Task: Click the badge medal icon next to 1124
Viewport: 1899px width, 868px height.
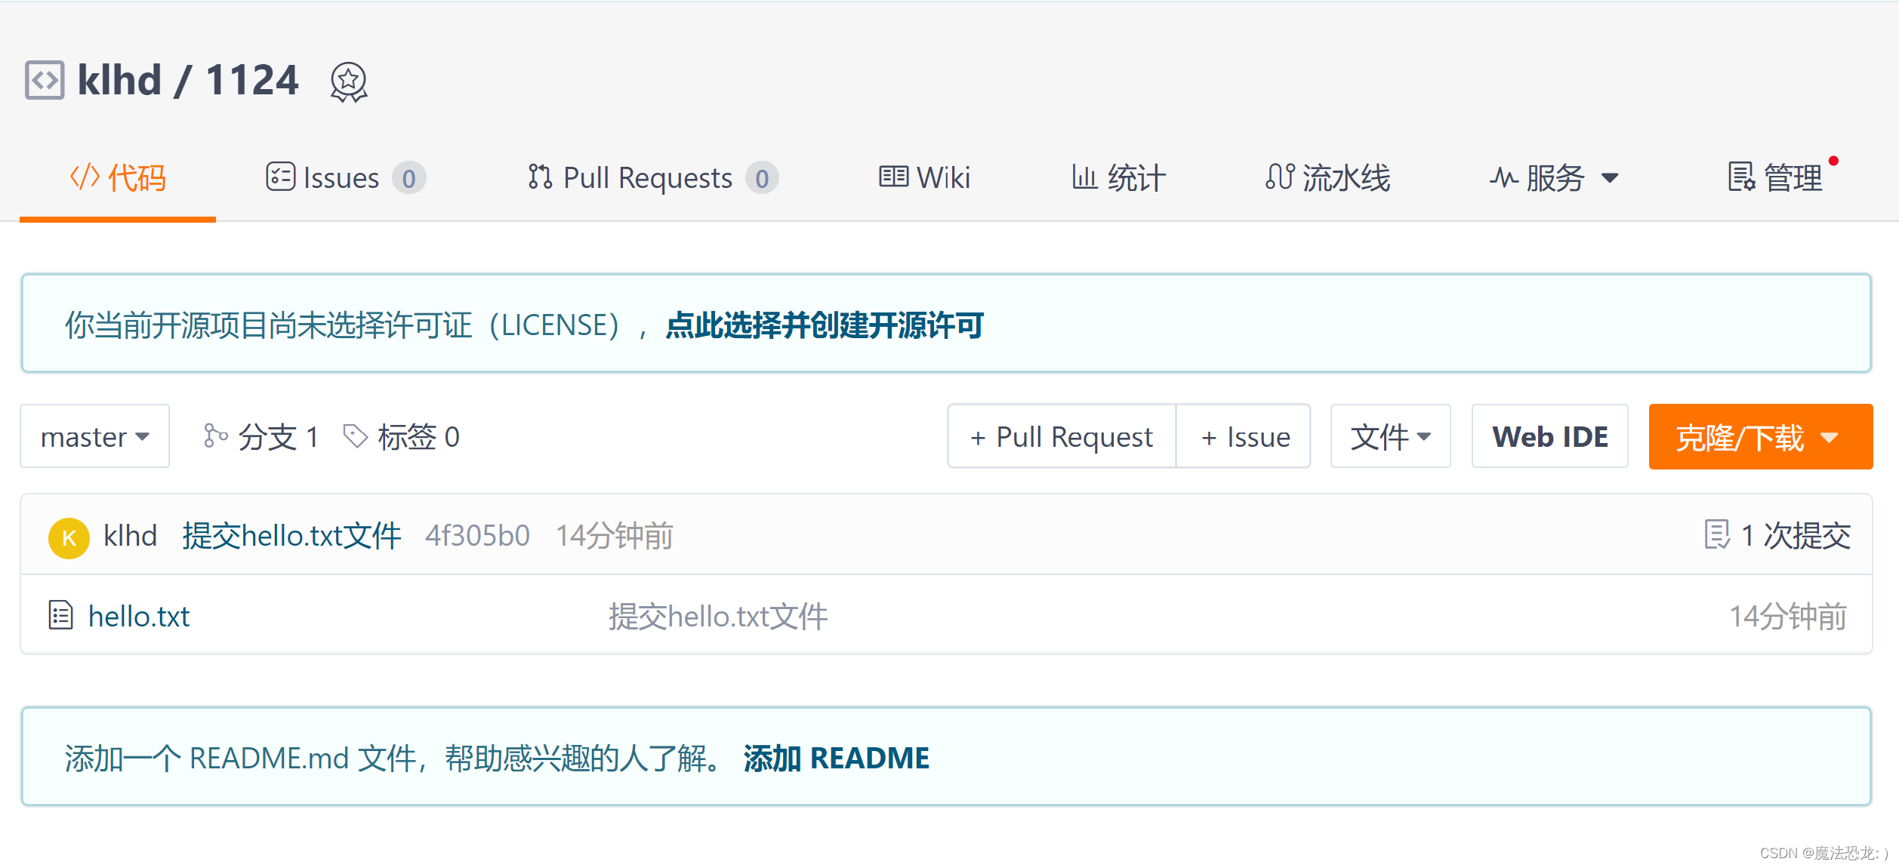Action: (x=348, y=82)
